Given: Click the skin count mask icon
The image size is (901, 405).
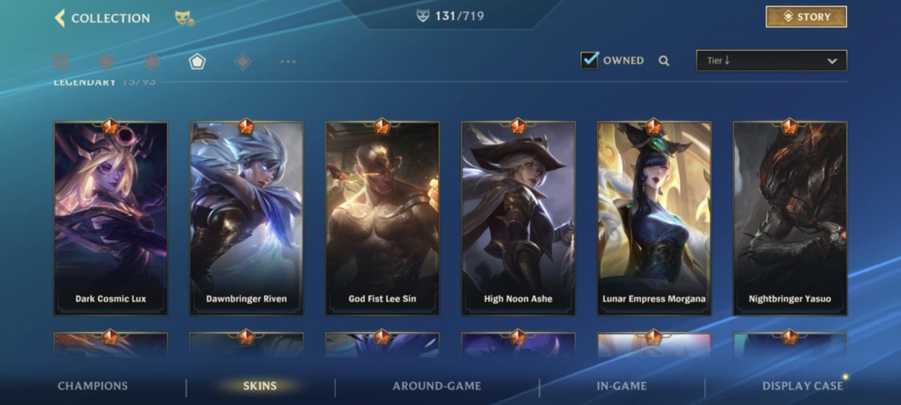Looking at the screenshot, I should point(422,16).
